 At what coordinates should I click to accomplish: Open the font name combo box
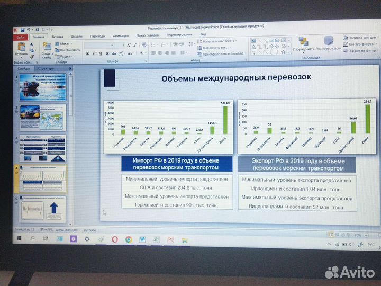point(99,46)
